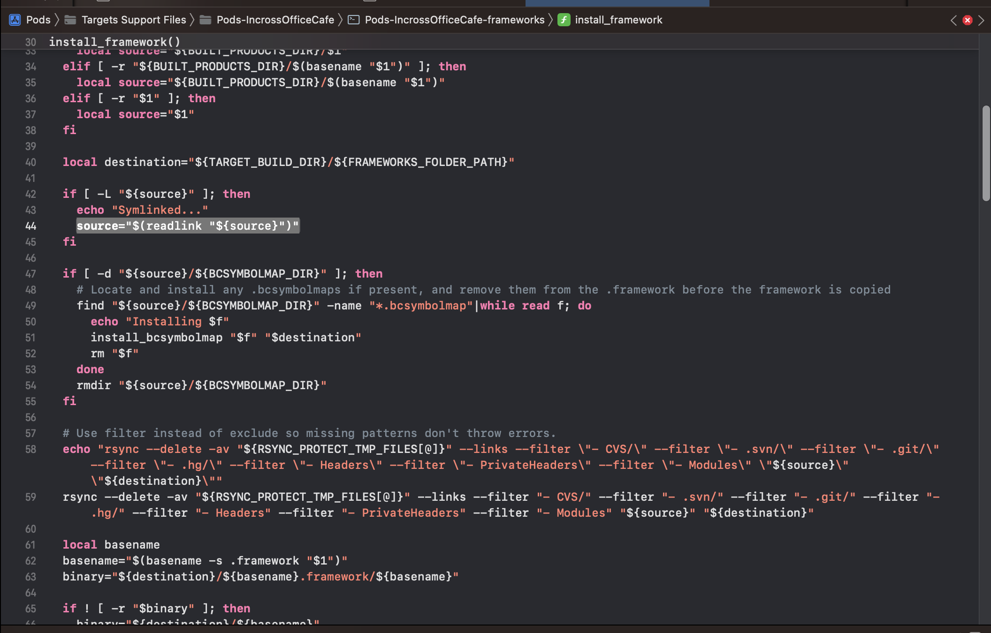This screenshot has width=991, height=633.
Task: Click the highlighted source=readlink line
Action: click(x=188, y=226)
